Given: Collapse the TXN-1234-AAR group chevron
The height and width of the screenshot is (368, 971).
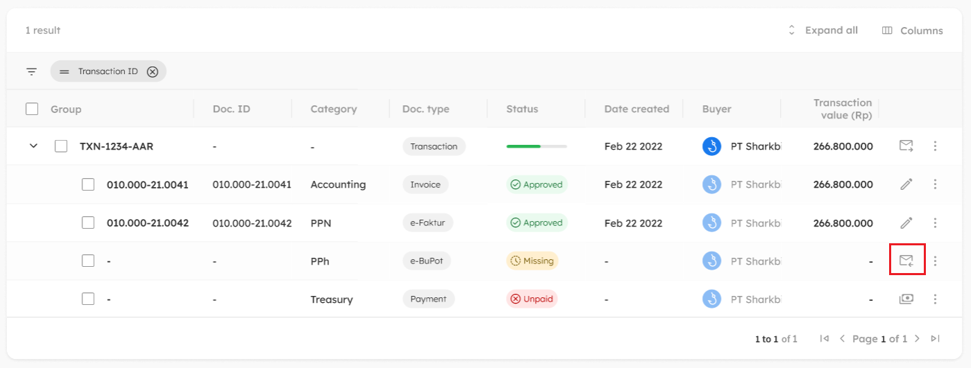Looking at the screenshot, I should (33, 146).
